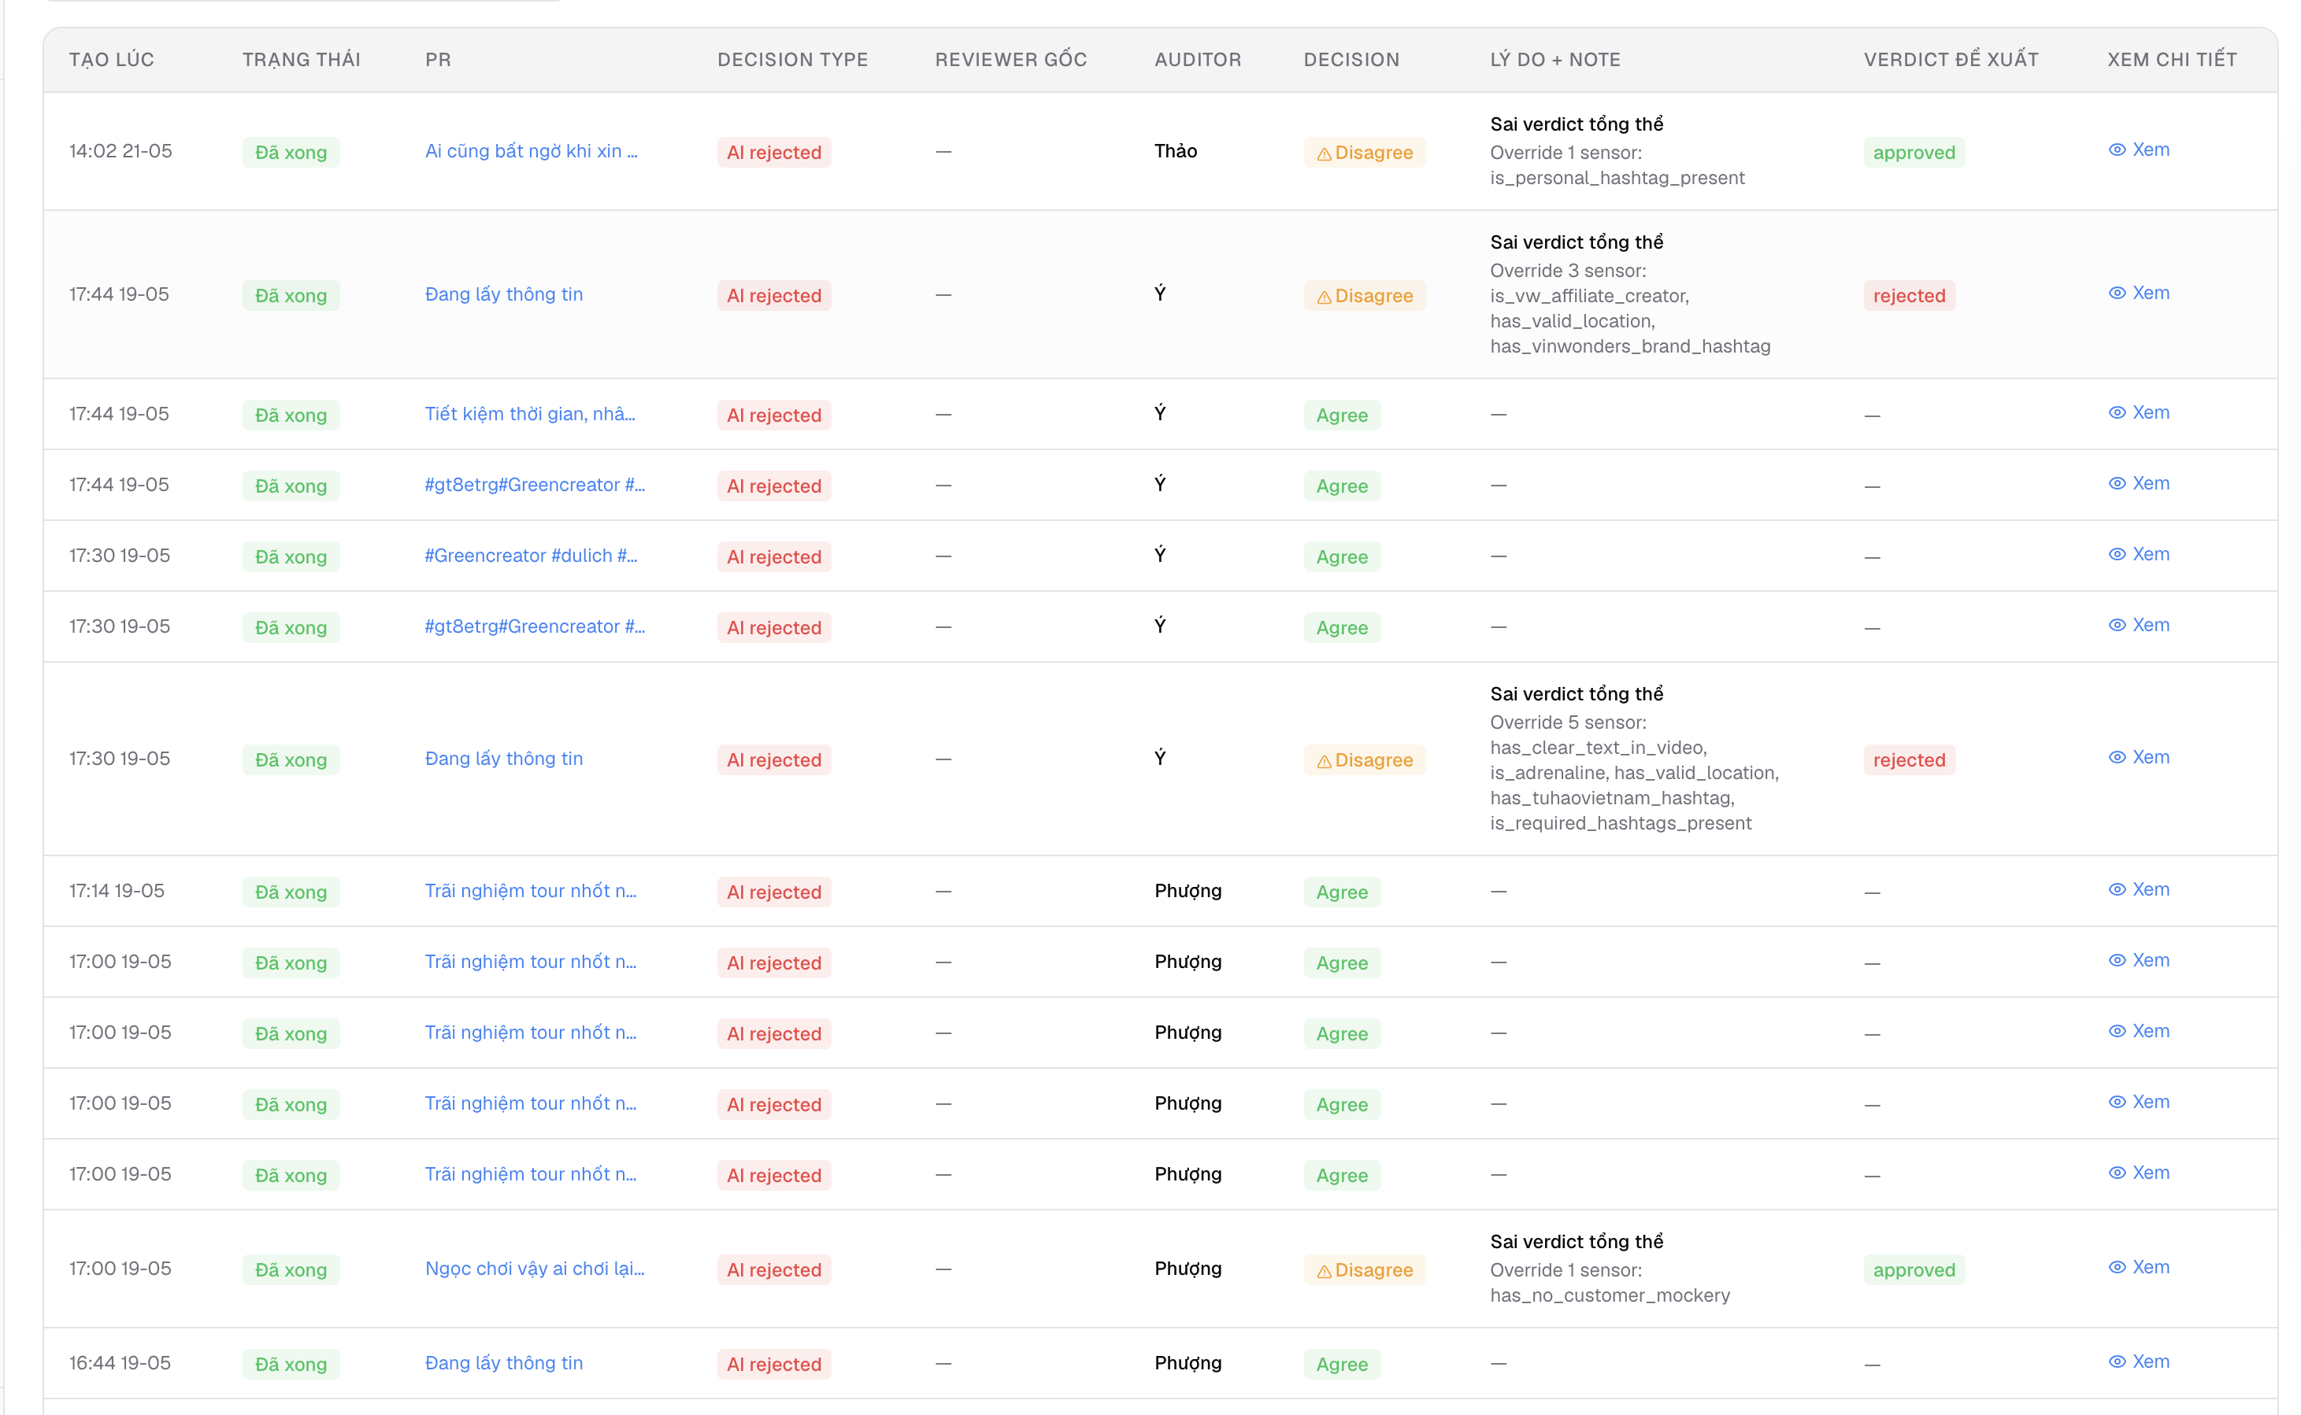
Task: Click 'Đã xong' status in the 16:44 19-05 row
Action: (291, 1365)
